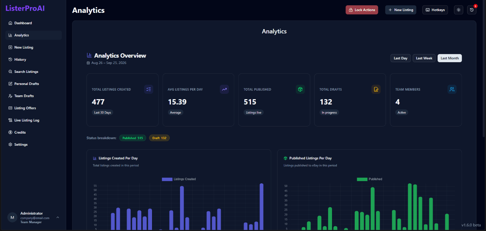This screenshot has height=231, width=486.
Task: Toggle light theme with sun icon
Action: (x=459, y=10)
